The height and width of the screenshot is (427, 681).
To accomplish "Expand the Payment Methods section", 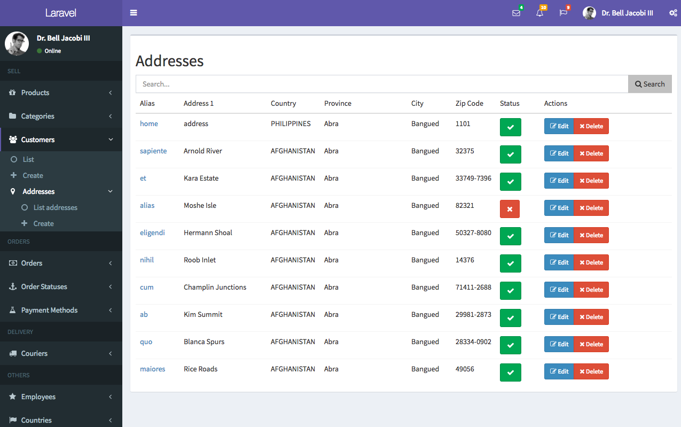I will click(x=49, y=310).
